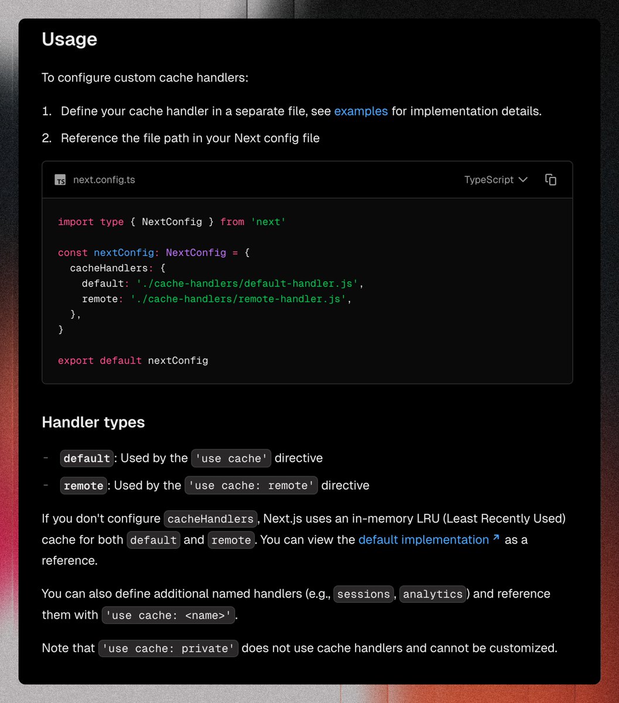Click the next.config.ts filename label
Screen dimensions: 619x703
104,180
